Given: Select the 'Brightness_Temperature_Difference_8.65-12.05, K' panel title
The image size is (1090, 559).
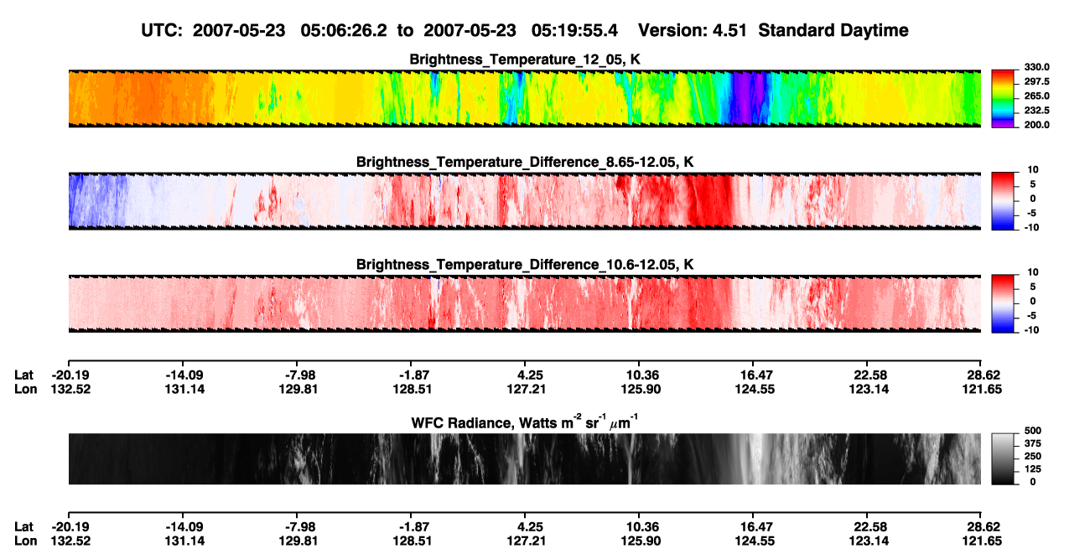Looking at the screenshot, I should coord(525,162).
